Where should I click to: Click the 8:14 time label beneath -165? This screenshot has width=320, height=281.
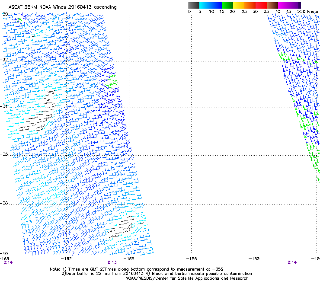pos(8,262)
